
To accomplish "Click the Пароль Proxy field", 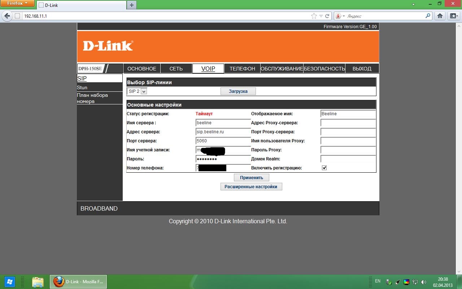I will [348, 150].
